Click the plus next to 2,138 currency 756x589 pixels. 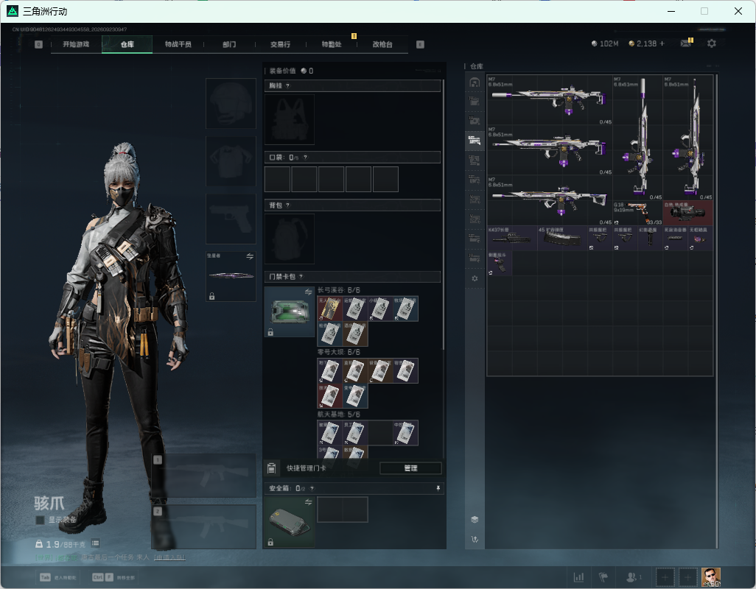pyautogui.click(x=662, y=44)
